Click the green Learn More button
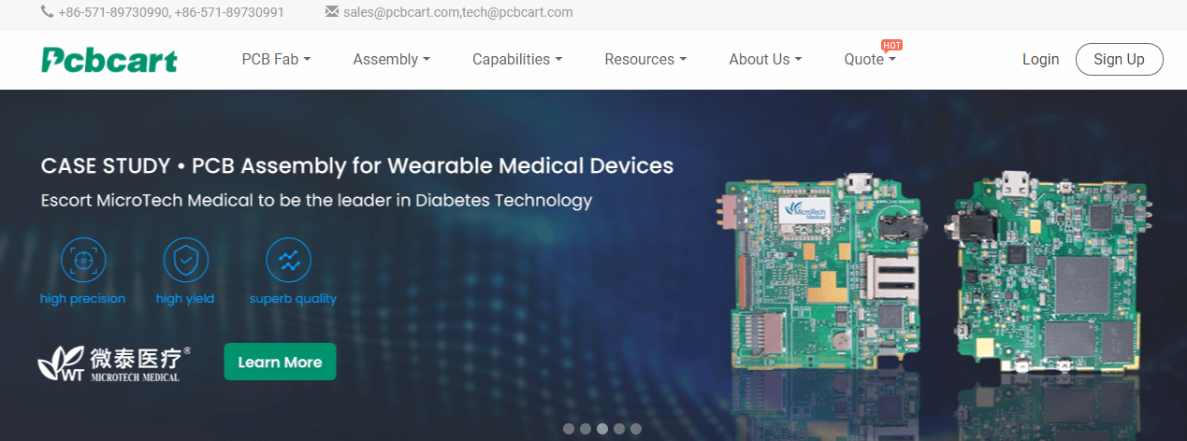The width and height of the screenshot is (1187, 441). 280,362
